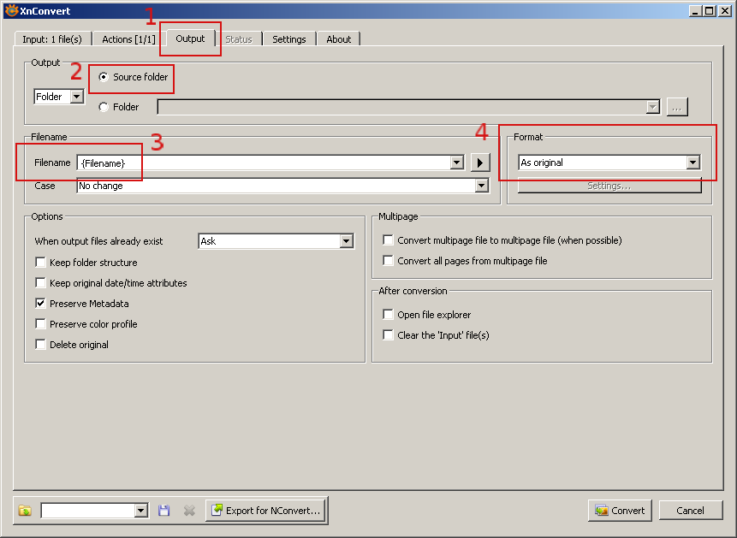
Task: Click the Cancel button
Action: (x=691, y=511)
